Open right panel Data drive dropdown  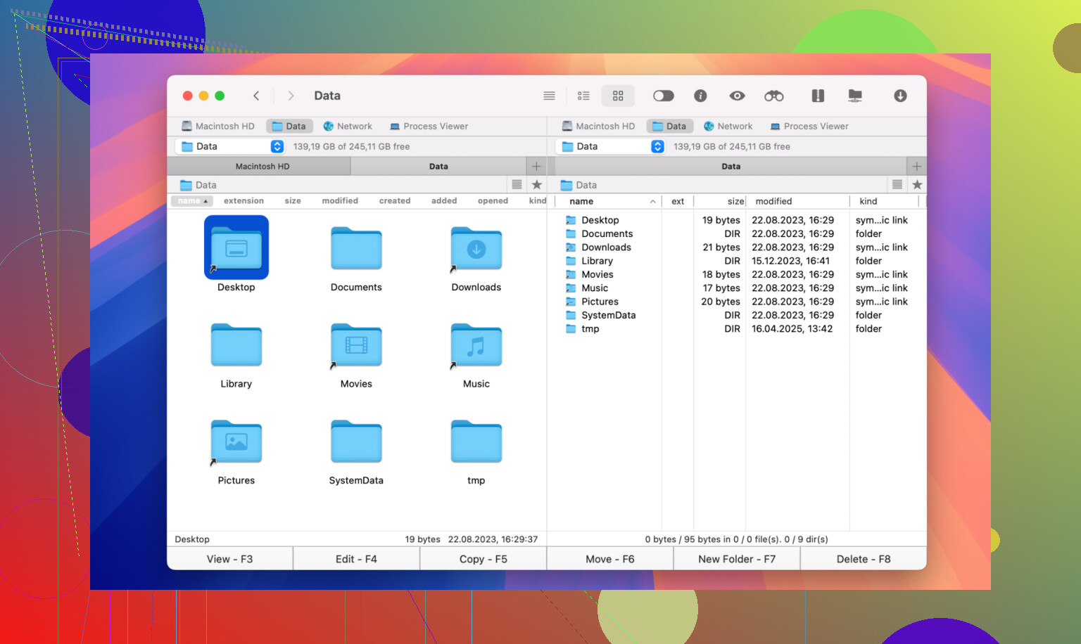coord(657,146)
